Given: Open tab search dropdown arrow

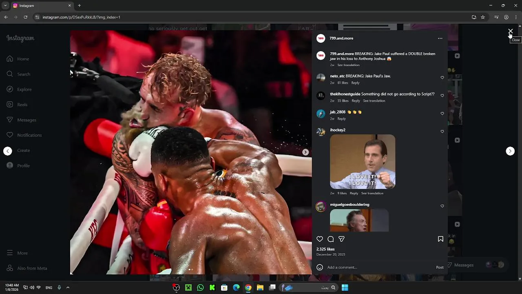Looking at the screenshot, I should (5, 6).
